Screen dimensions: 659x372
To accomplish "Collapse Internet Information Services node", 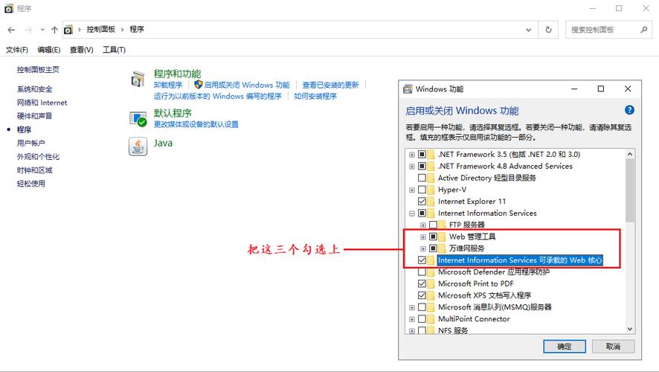I will pyautogui.click(x=412, y=214).
